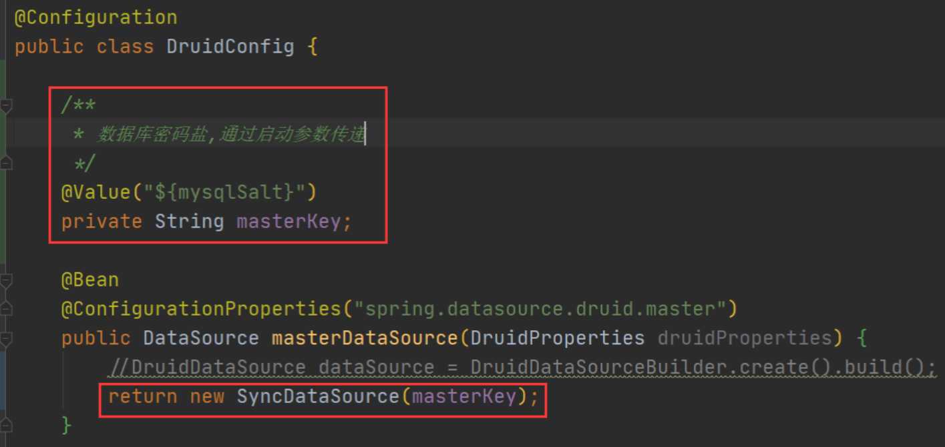945x447 pixels.
Task: Click SyncDataSource constructor call
Action: (x=317, y=397)
